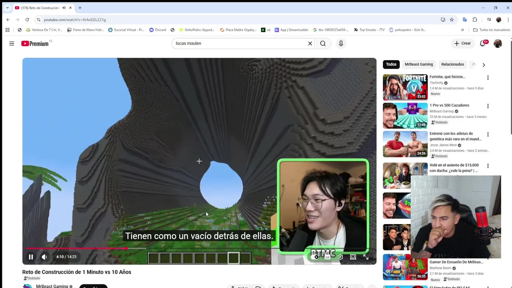The image size is (512, 288).
Task: Switch to theater mode
Action: [x=353, y=257]
